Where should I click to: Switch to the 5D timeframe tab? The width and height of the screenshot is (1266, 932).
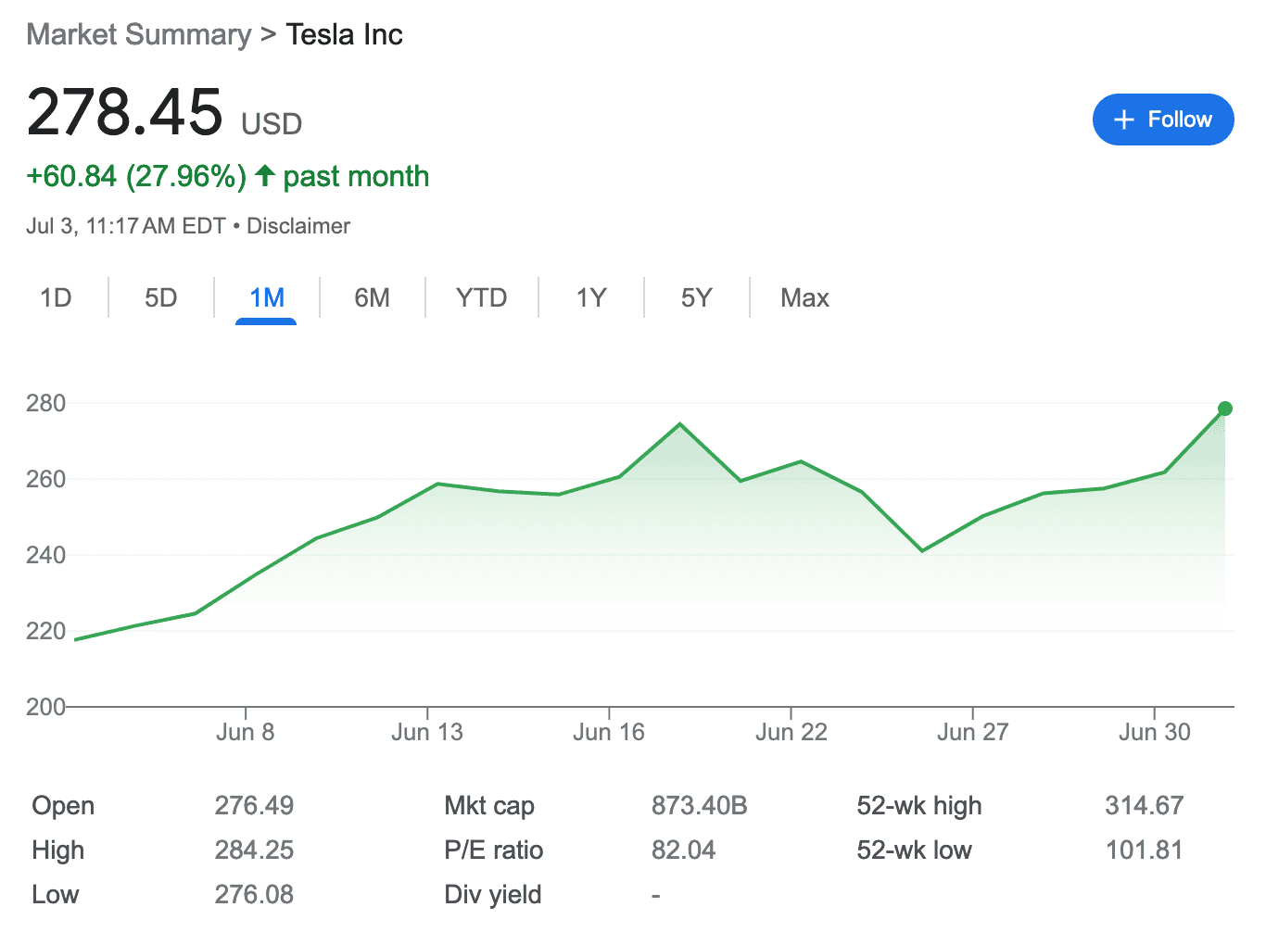click(160, 297)
